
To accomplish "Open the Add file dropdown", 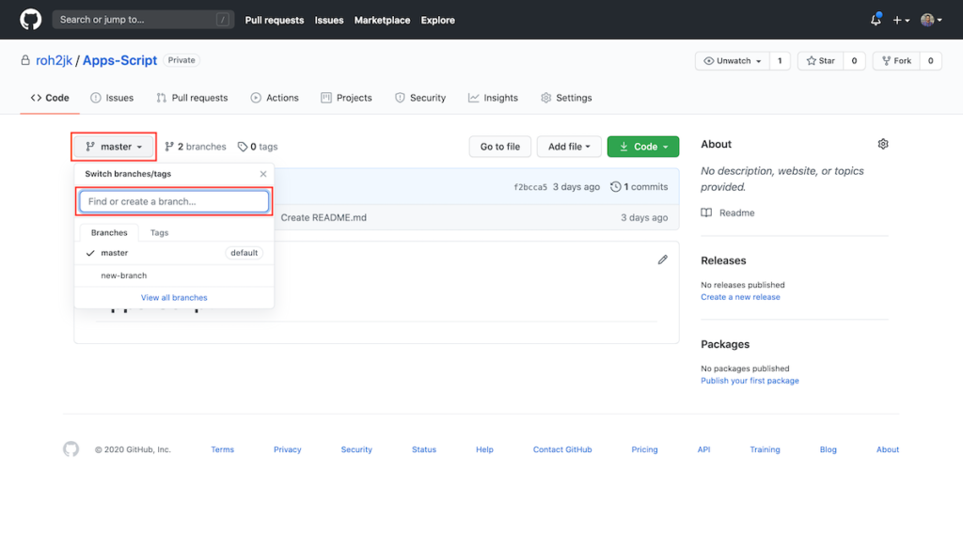I will coord(569,147).
